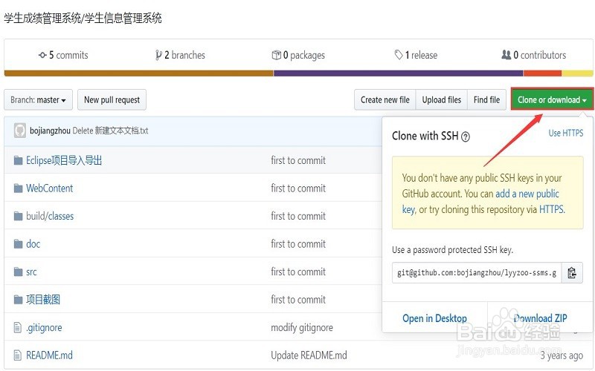The height and width of the screenshot is (371, 595).
Task: Click first to commit for 项目截图
Action: click(x=298, y=300)
